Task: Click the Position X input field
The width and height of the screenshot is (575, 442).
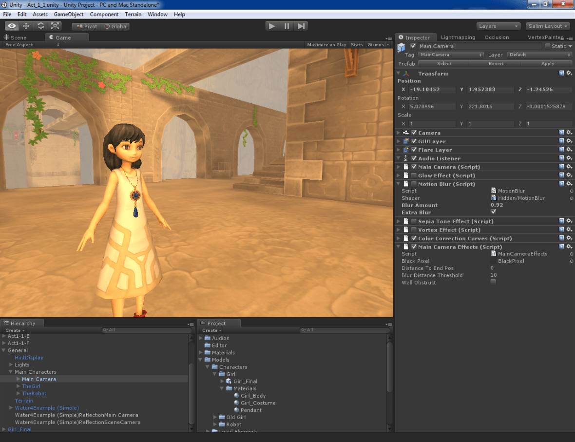Action: point(432,90)
